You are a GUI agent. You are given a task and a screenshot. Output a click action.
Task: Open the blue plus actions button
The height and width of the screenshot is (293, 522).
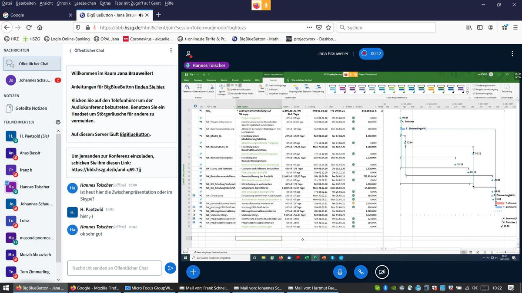[193, 272]
